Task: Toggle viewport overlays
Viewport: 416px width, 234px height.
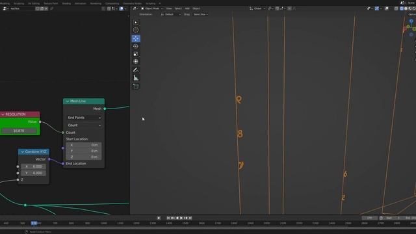Action: click(387, 8)
